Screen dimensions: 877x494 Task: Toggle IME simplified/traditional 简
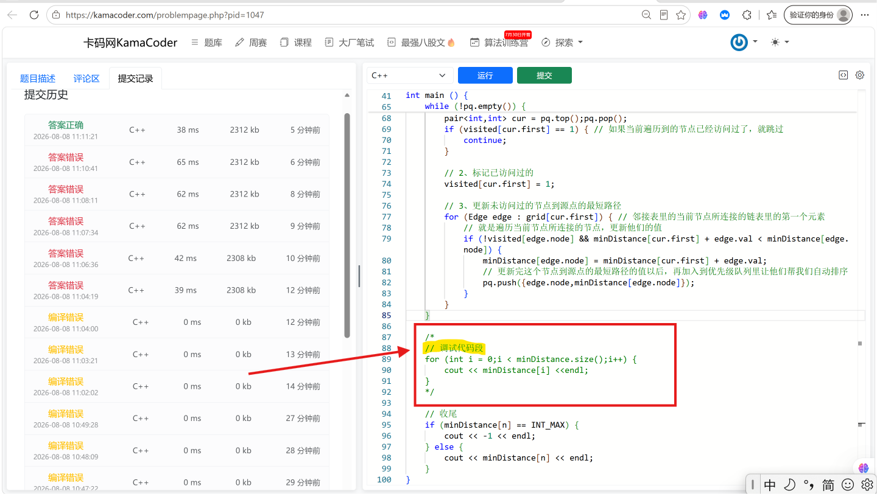[x=828, y=485]
